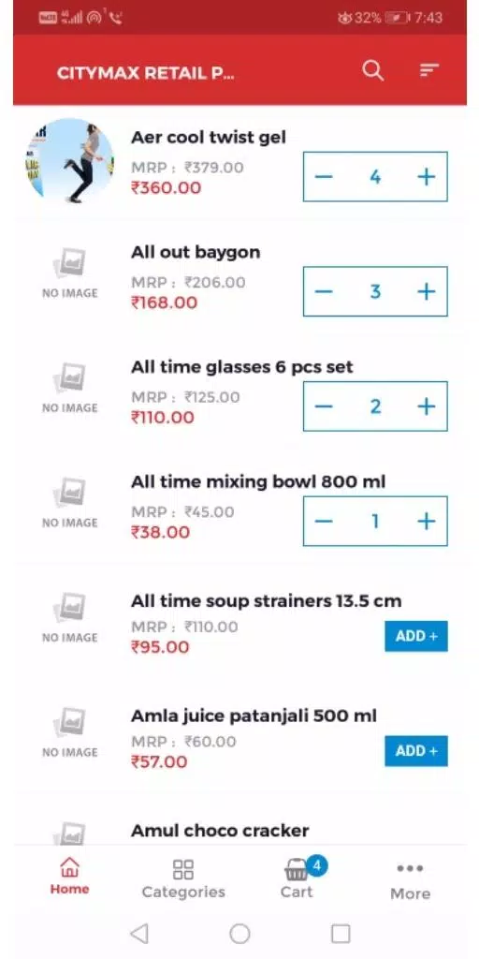Switch to the Categories tab
The width and height of the screenshot is (479, 959).
(x=183, y=878)
